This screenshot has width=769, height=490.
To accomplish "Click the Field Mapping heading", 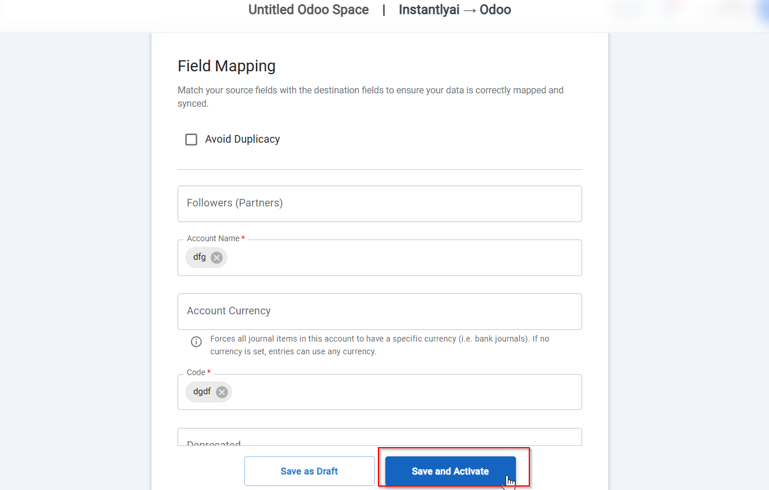I will pos(226,66).
